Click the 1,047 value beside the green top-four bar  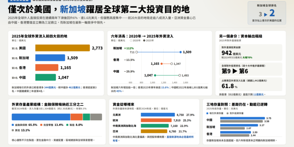[64, 78]
